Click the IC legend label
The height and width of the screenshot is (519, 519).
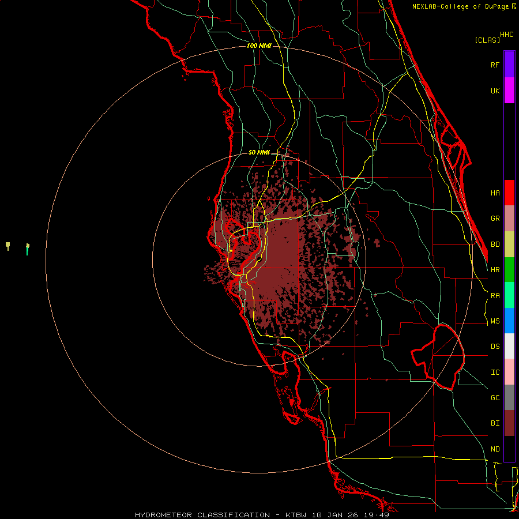click(x=495, y=373)
